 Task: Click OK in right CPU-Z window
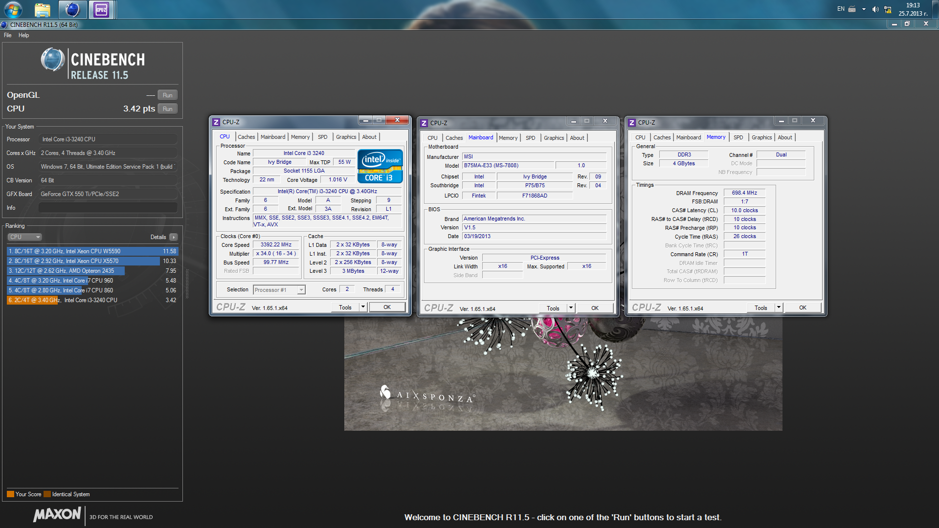tap(803, 308)
